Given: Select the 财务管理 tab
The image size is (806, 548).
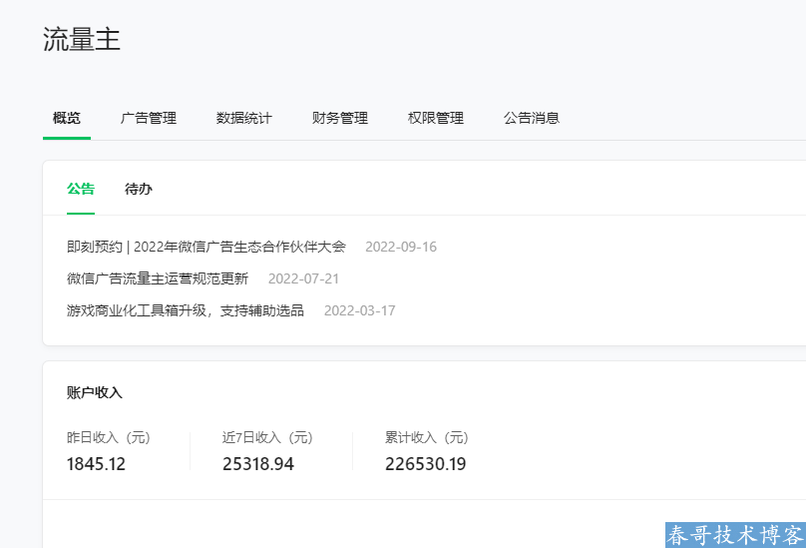Looking at the screenshot, I should pyautogui.click(x=340, y=118).
